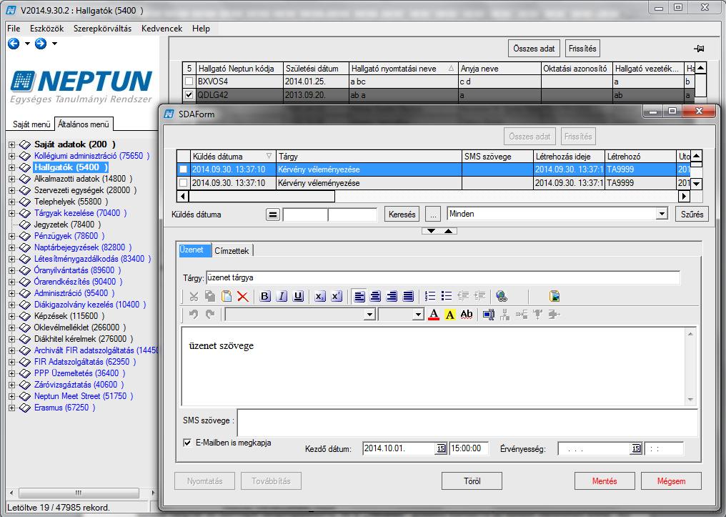Viewport: 726px width, 517px height.
Task: Expand the Képzések tree node
Action: point(12,316)
